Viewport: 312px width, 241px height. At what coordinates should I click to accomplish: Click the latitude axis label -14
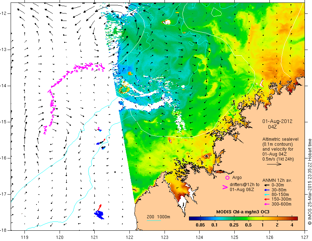pyautogui.click(x=4, y=86)
